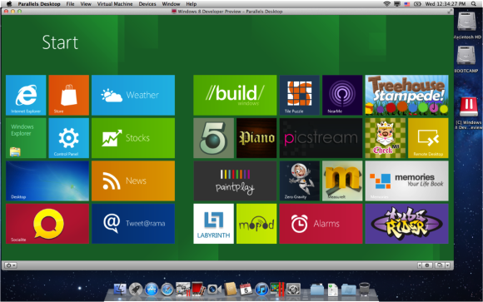Open the Stocks tile
Image resolution: width=483 pixels, height=302 pixels.
click(x=133, y=138)
